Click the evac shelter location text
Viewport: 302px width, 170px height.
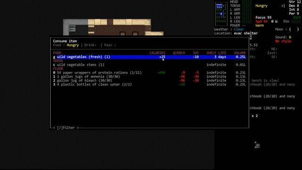click(x=246, y=33)
